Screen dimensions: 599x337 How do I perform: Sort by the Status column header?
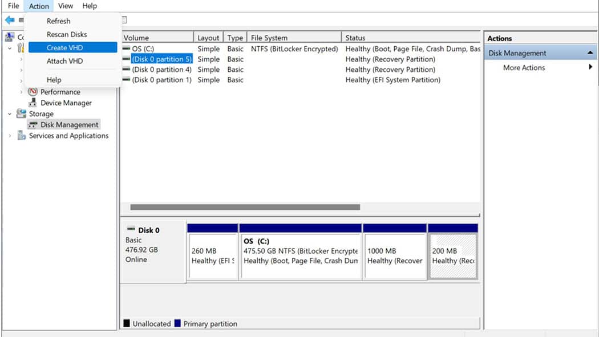[x=411, y=38]
